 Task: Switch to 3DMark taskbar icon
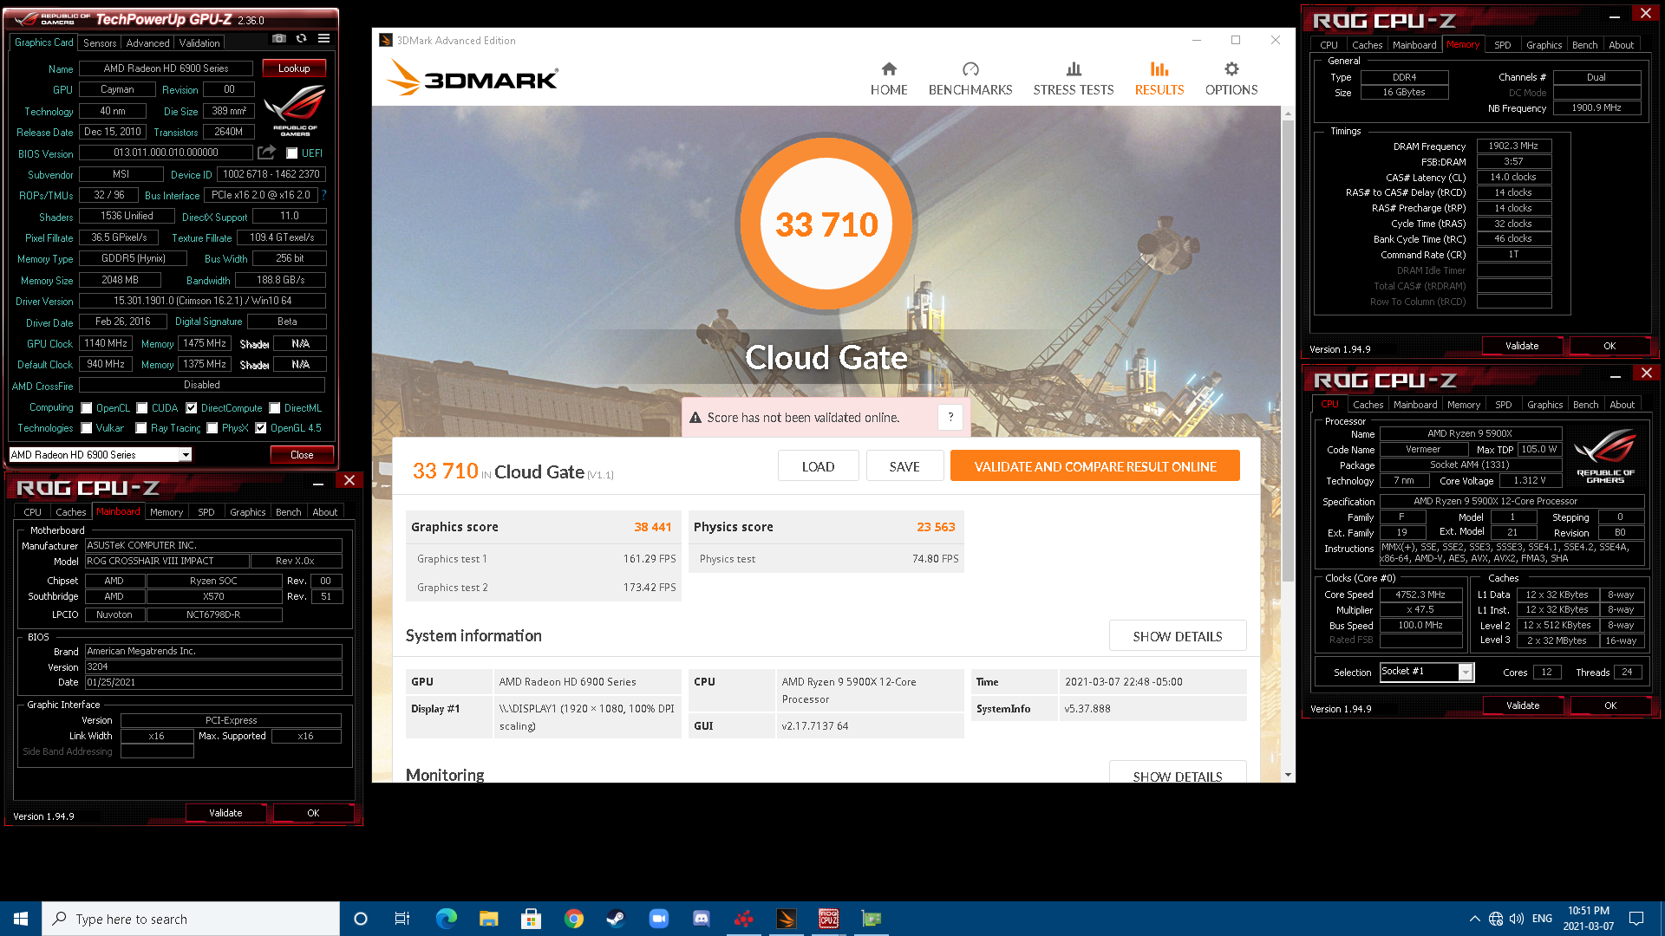(x=786, y=919)
